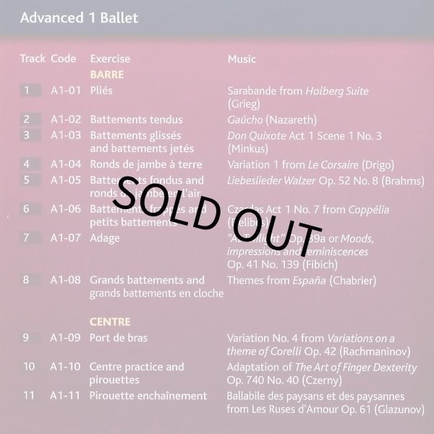Click the BARRE section heading
This screenshot has height=434, width=434.
point(107,75)
